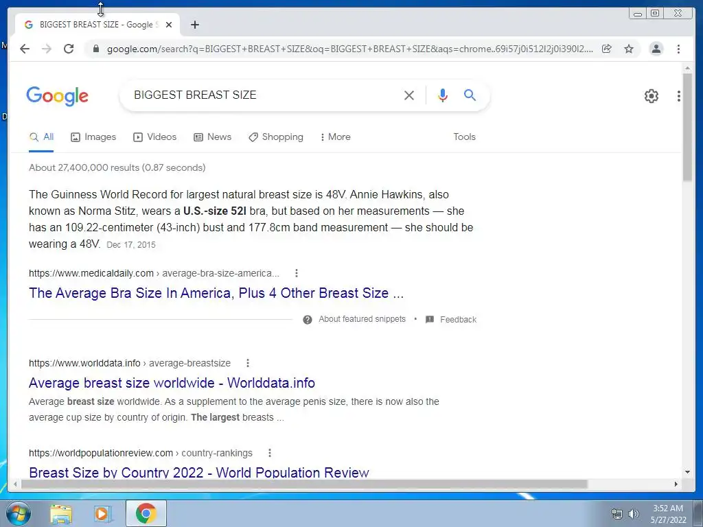Open The Average Bra Size In America link

point(216,293)
